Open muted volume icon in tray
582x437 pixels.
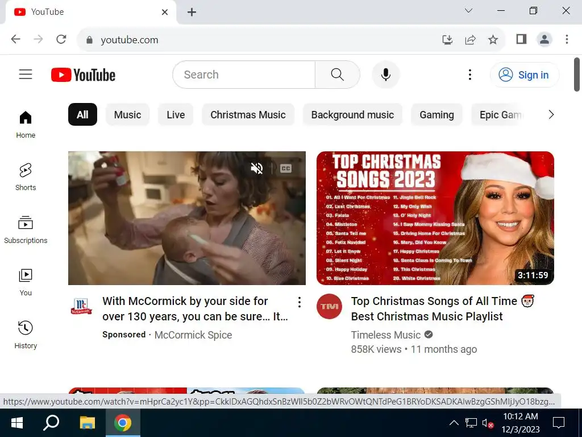[487, 423]
